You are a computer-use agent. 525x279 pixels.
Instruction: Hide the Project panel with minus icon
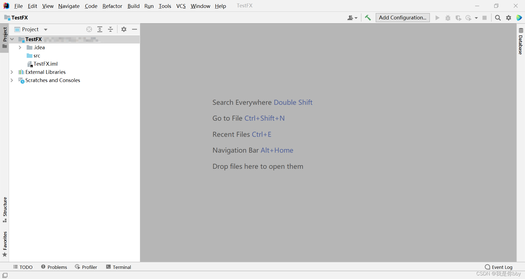click(x=134, y=29)
